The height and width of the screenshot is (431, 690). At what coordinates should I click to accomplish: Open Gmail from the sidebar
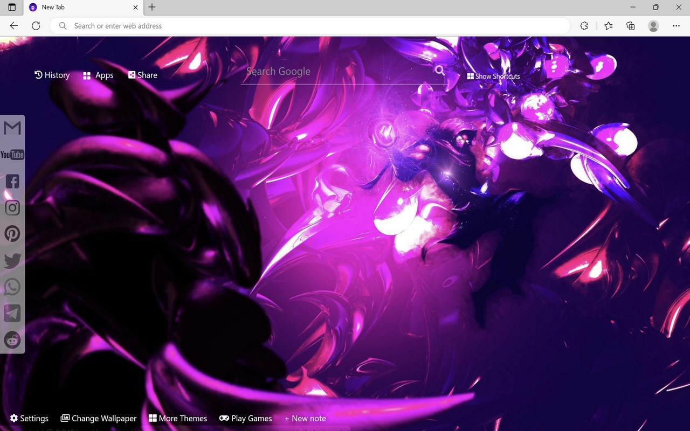click(x=12, y=128)
